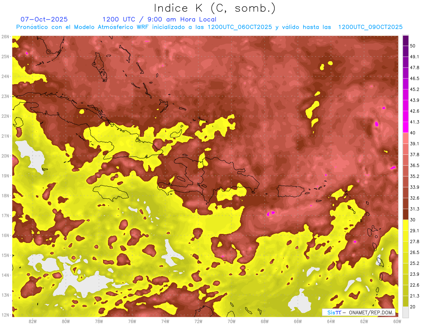This screenshot has width=422, height=326.
Task: Click the "14N" latitude label
Action: (x=5, y=275)
